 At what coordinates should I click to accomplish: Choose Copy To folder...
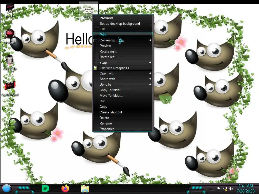click(123, 90)
